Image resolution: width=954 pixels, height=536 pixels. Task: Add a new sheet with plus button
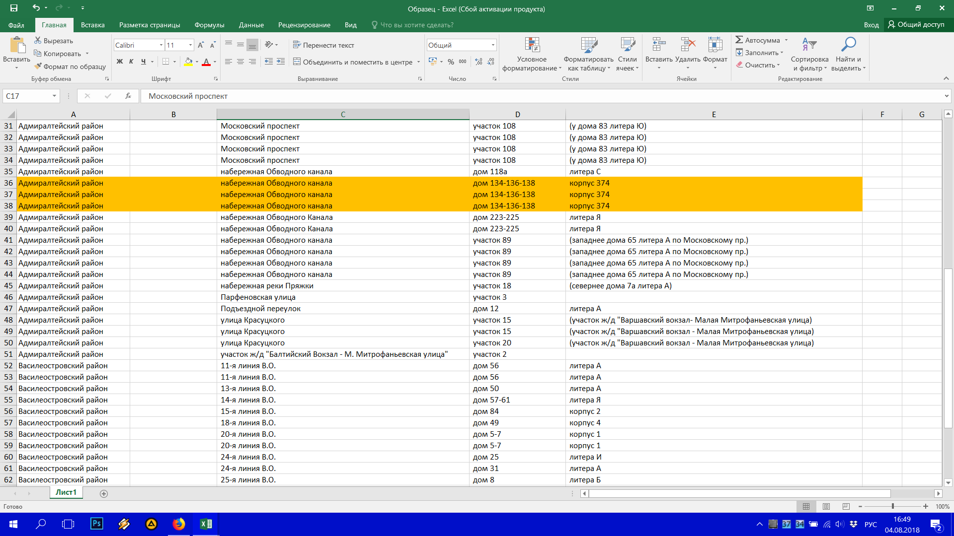pos(104,493)
